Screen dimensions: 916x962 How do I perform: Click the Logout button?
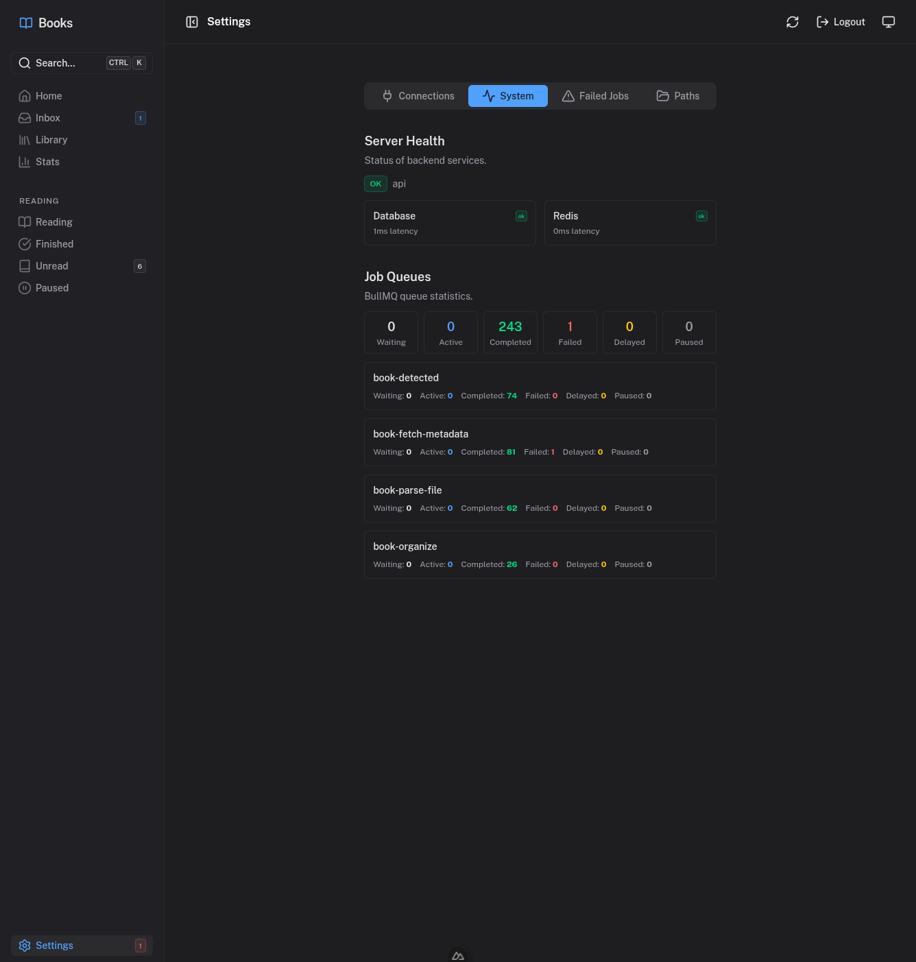pos(840,21)
